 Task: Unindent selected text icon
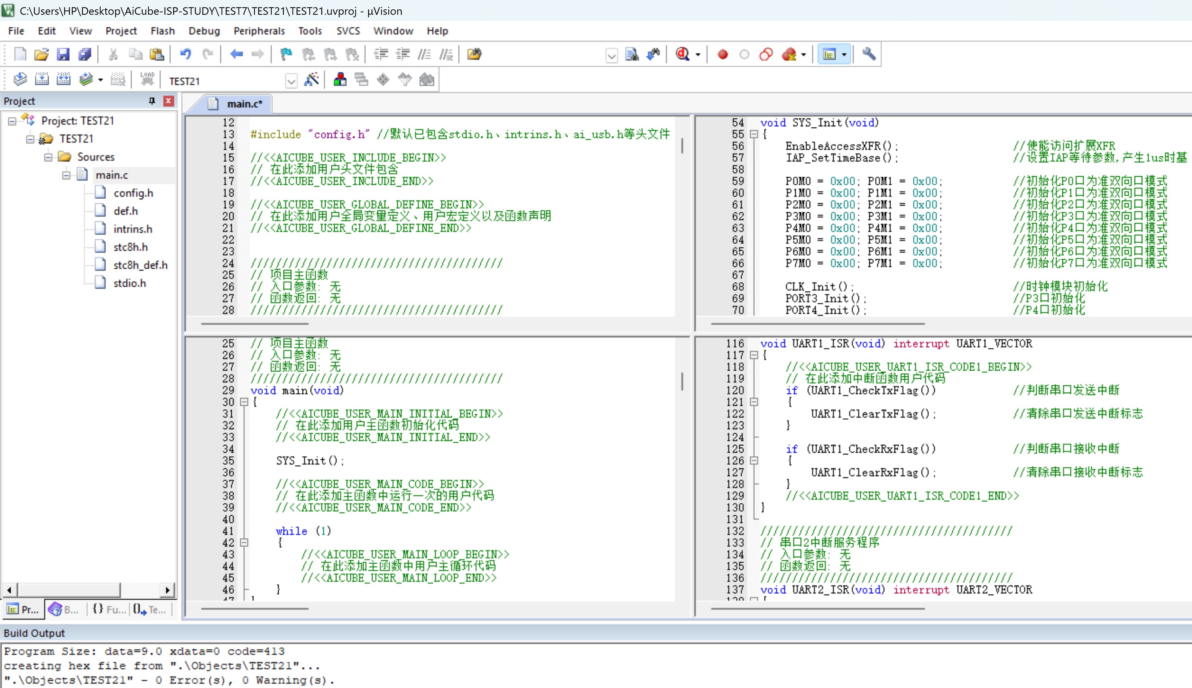[403, 54]
